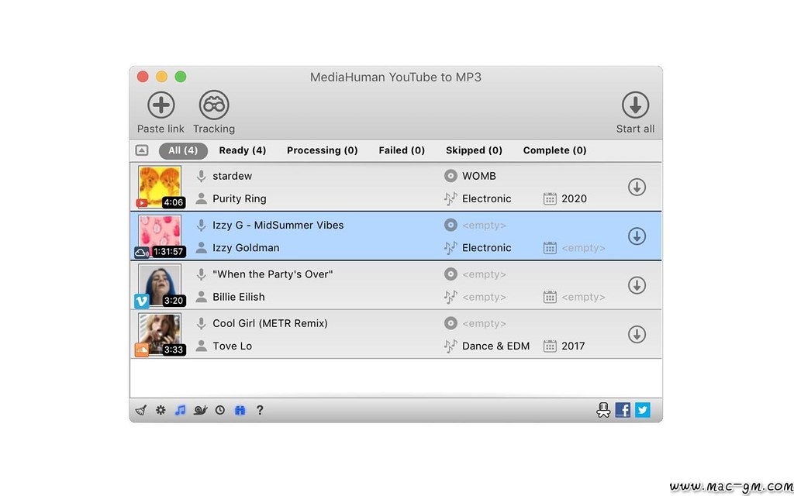794x496 pixels.
Task: Click the Billie Eilish video thumbnail
Action: tap(160, 284)
